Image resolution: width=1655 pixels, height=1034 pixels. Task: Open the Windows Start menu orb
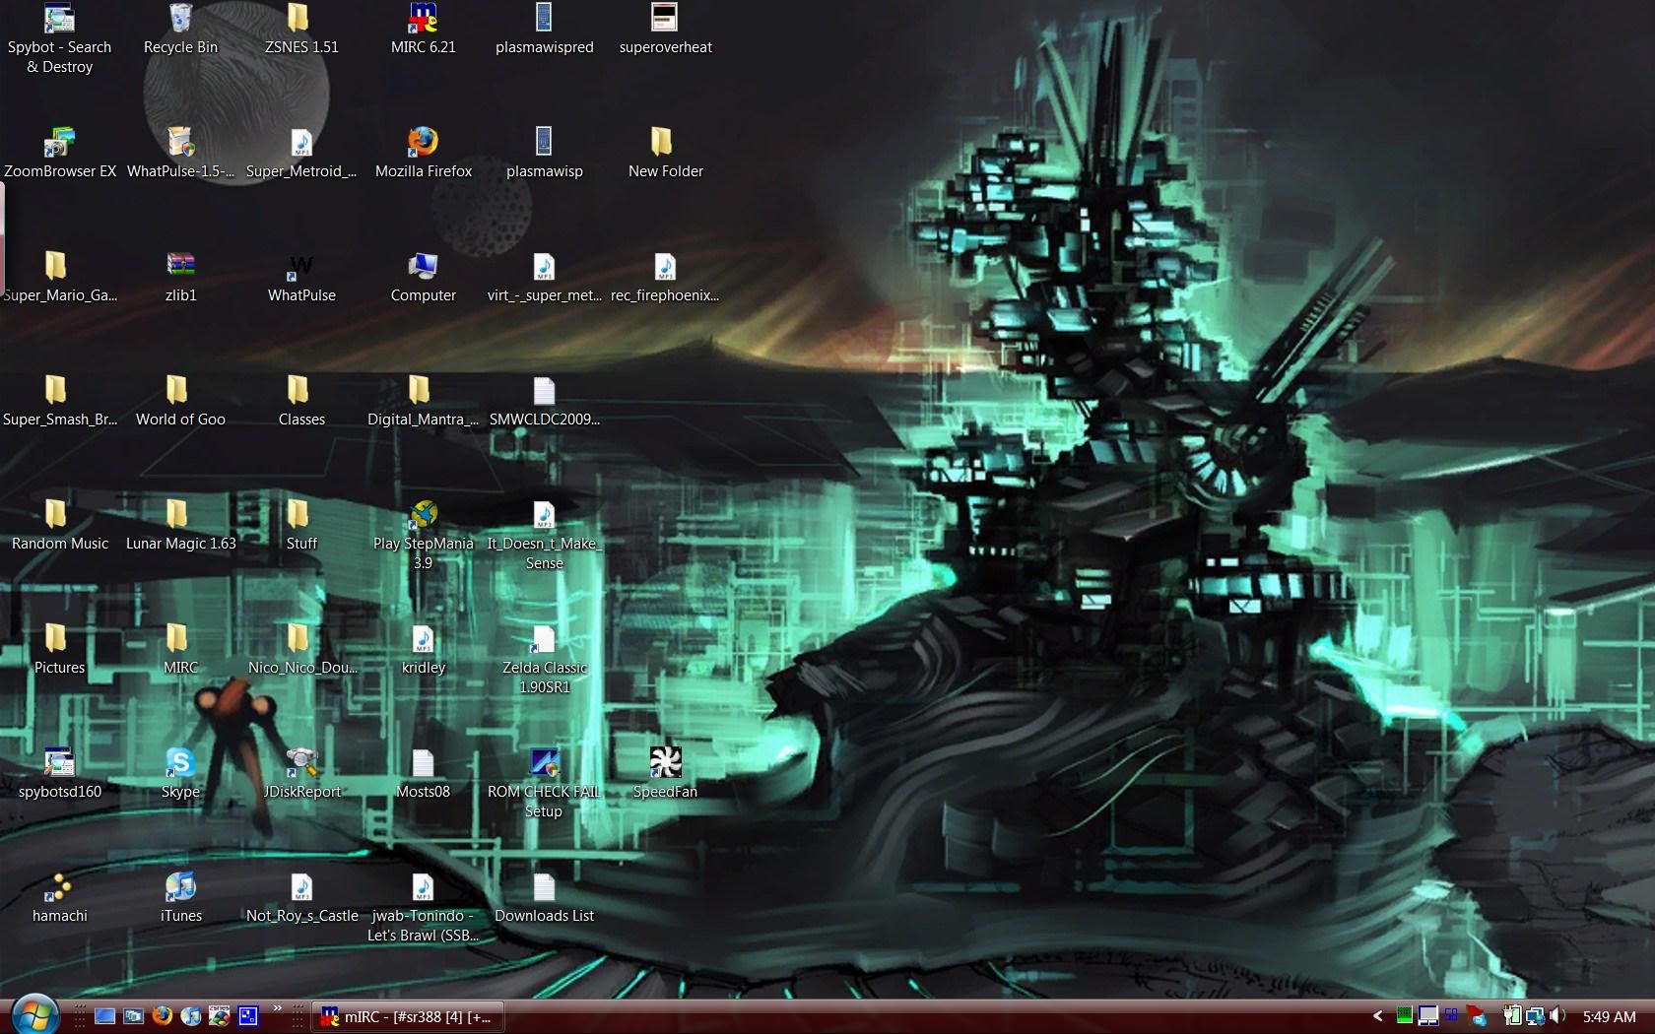coord(35,1014)
